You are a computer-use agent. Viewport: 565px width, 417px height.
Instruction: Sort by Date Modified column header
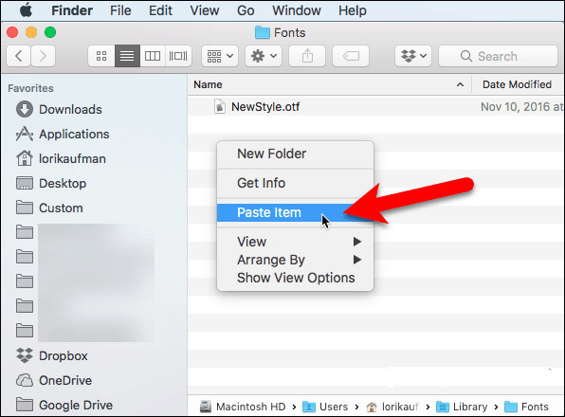point(517,84)
